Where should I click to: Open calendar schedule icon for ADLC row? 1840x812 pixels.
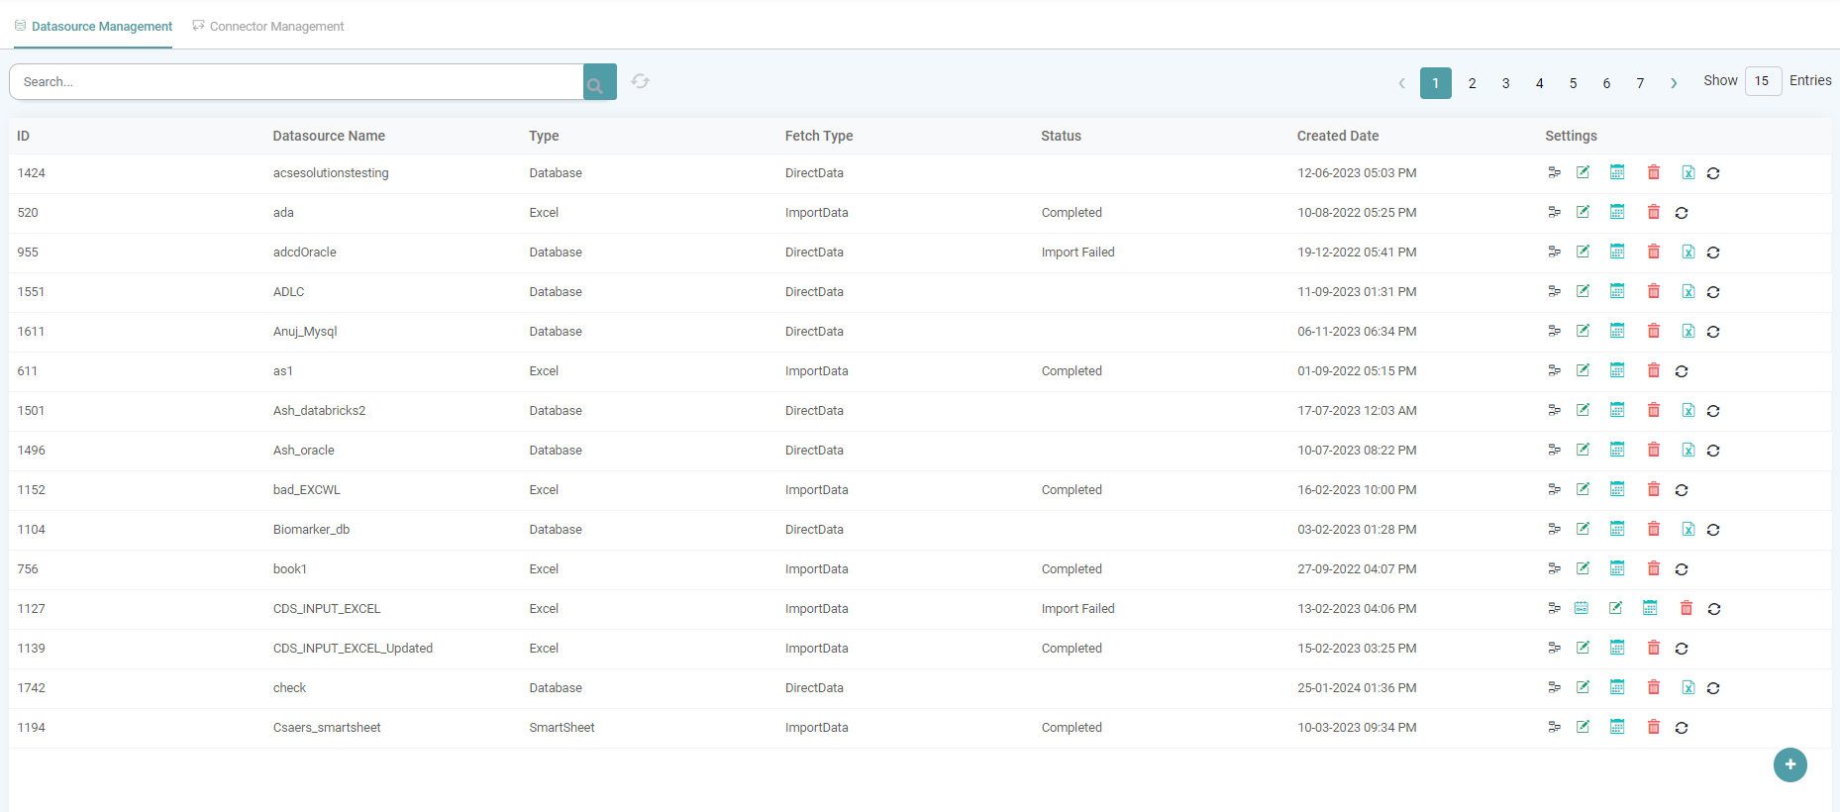coord(1617,291)
